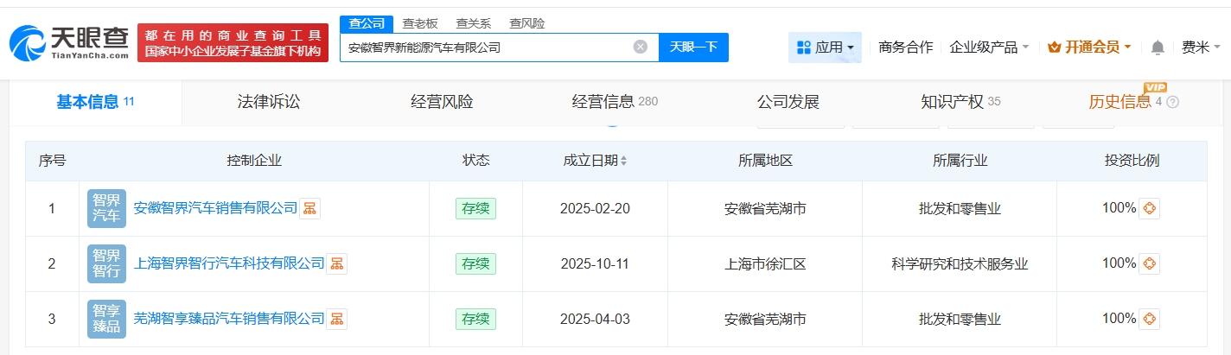
Task: Open 安徽智界汽车销售有限公司 company link
Action: [215, 208]
